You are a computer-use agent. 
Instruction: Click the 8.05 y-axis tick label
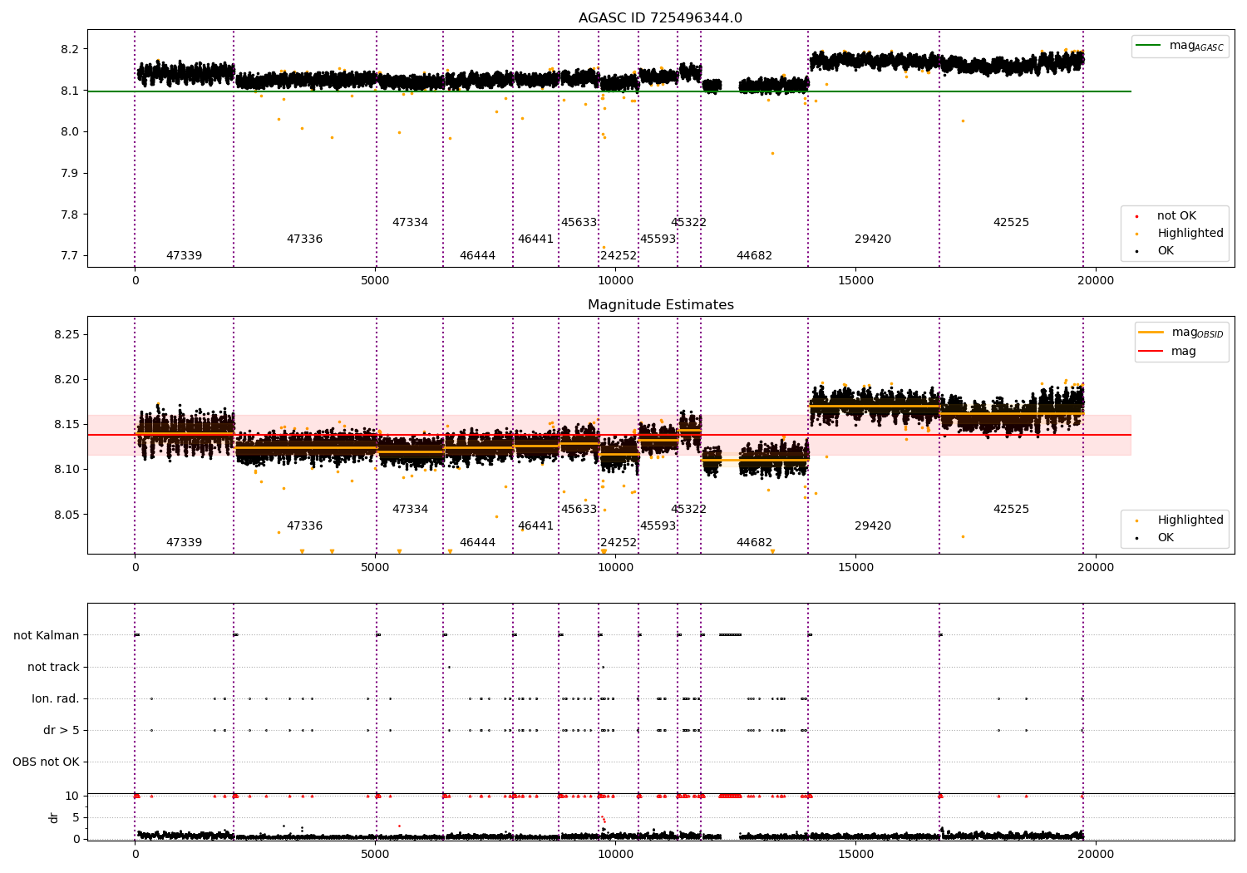tap(67, 515)
